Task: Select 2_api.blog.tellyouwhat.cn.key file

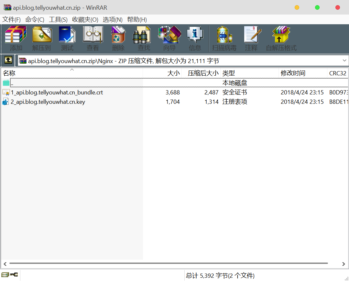Action: pos(48,102)
